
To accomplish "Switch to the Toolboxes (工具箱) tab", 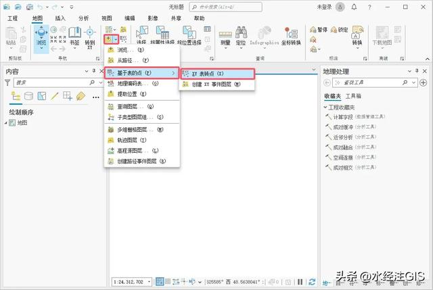I will [353, 96].
